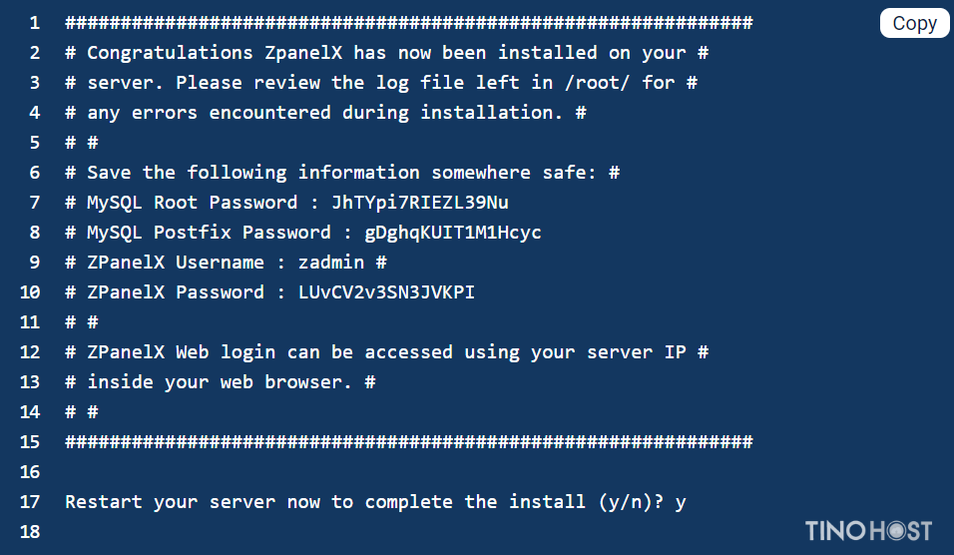
Task: Click the ZPanelX Password value LUvCV2v3SN3JVKPI
Action: click(x=386, y=292)
